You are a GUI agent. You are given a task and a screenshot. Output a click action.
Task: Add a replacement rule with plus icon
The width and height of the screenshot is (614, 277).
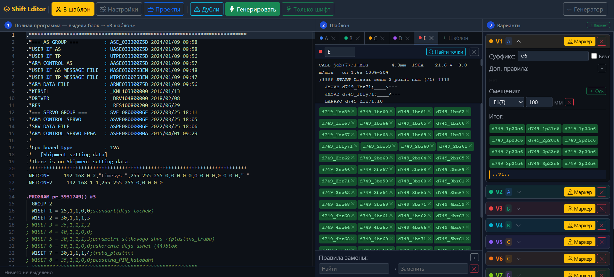tap(474, 258)
